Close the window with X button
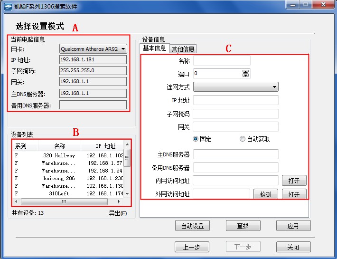 pos(323,4)
